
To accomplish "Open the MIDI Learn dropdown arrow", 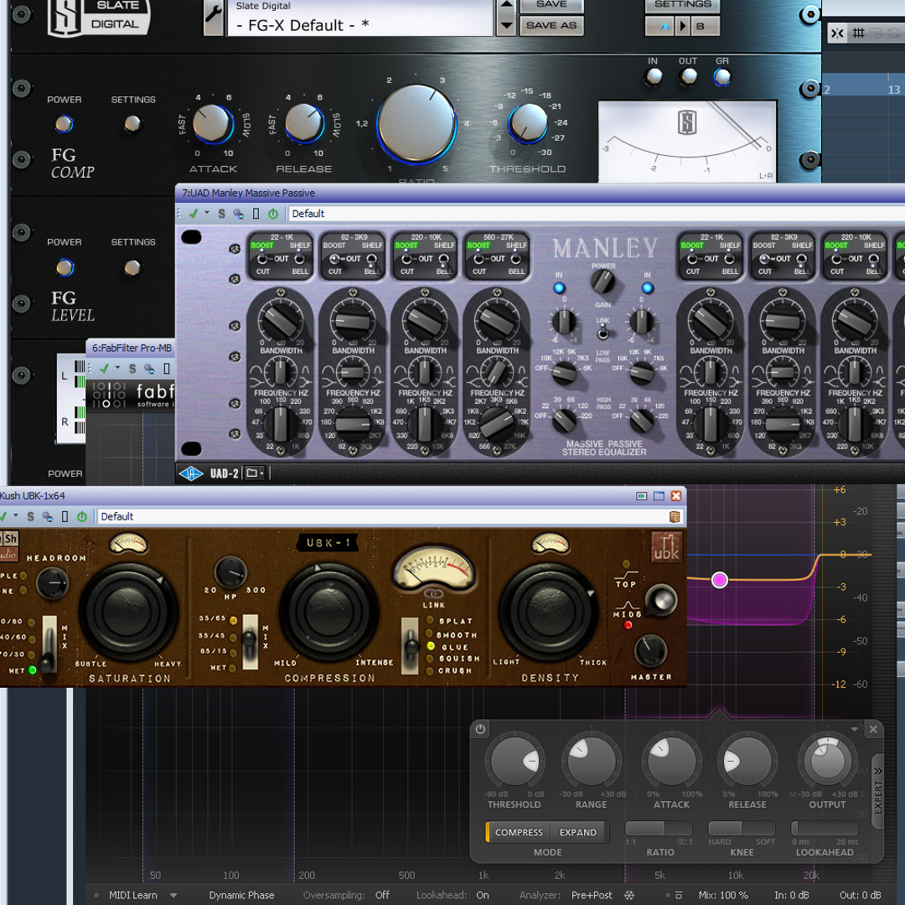I will tap(173, 895).
